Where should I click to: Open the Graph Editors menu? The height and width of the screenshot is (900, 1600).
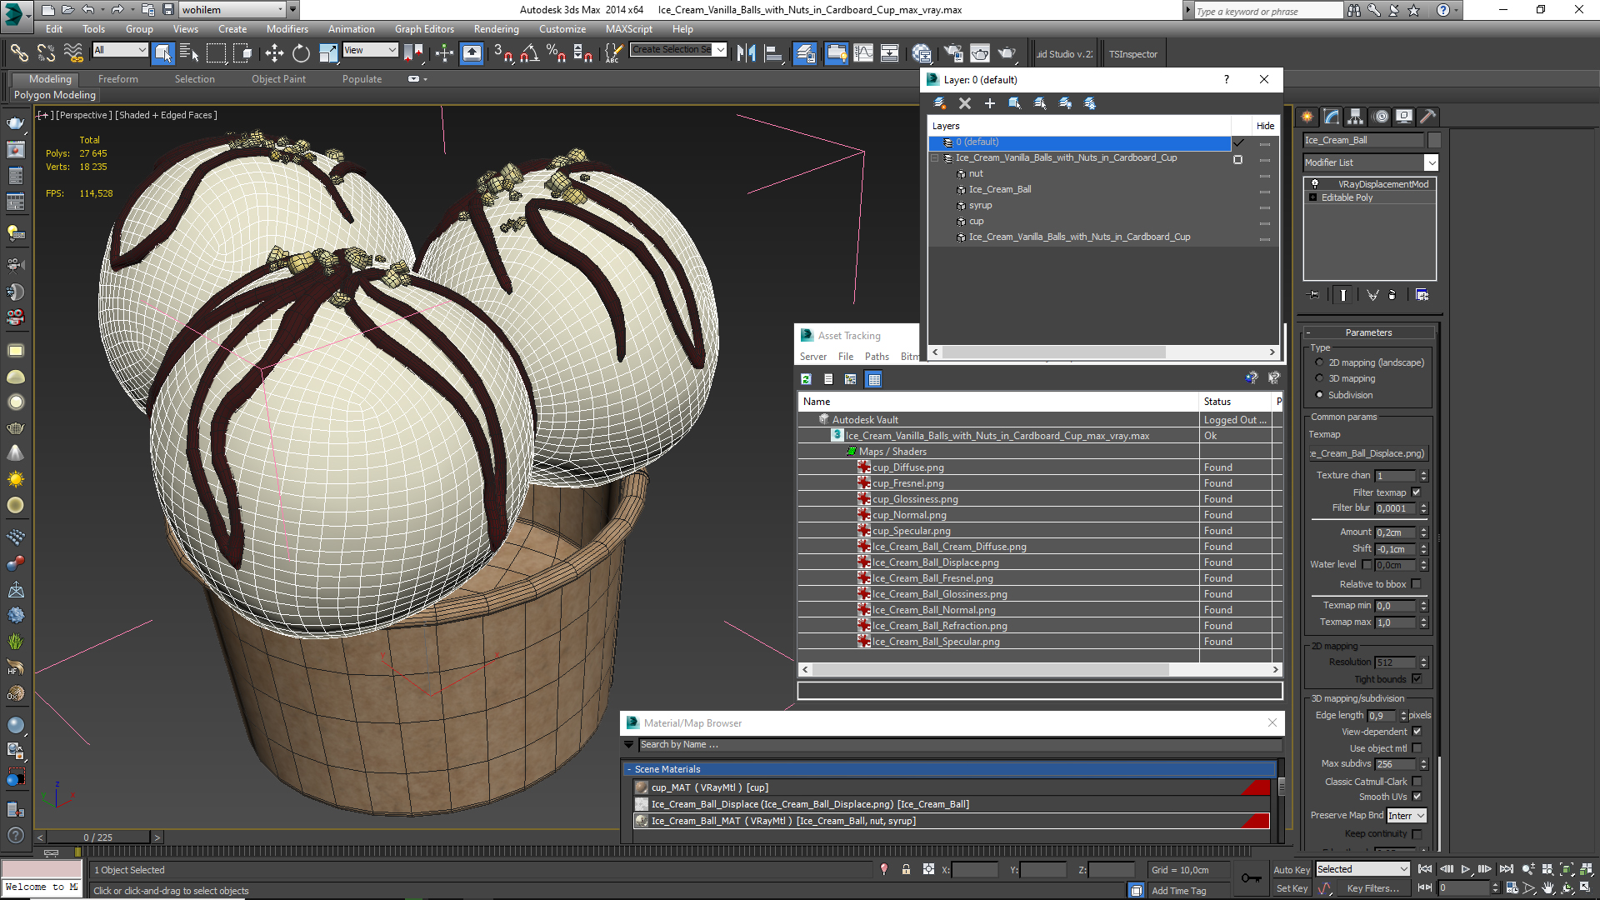[424, 29]
